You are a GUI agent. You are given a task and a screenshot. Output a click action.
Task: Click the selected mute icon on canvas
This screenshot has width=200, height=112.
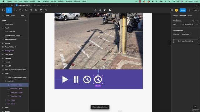98,80
